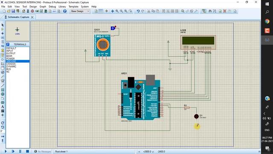Open a project using the folder icon
Image resolution: width=273 pixels, height=154 pixels.
click(x=9, y=11)
